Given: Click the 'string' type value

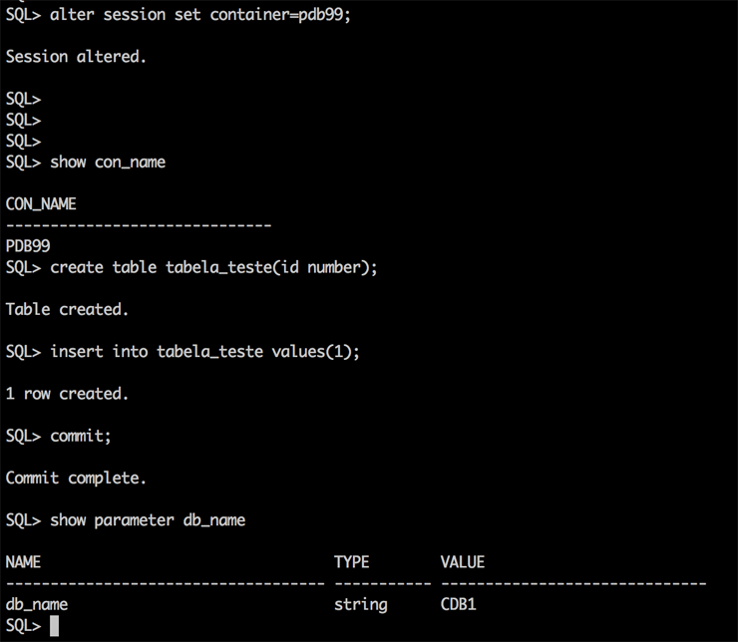Looking at the screenshot, I should (360, 604).
